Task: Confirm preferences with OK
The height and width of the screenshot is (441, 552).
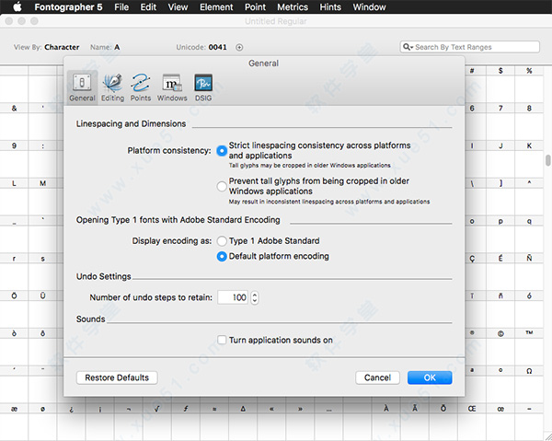Action: (430, 377)
